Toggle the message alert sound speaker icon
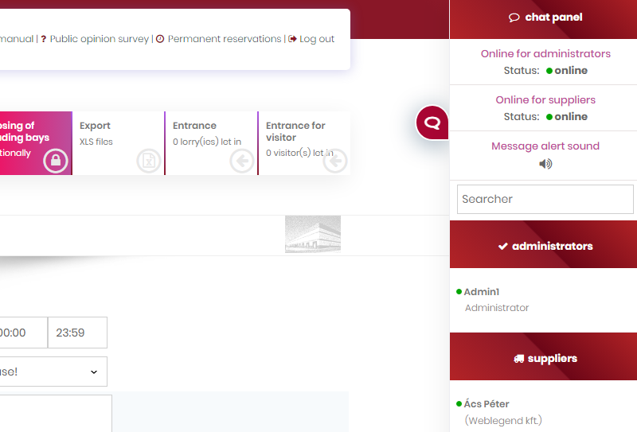This screenshot has width=637, height=432. pos(545,164)
